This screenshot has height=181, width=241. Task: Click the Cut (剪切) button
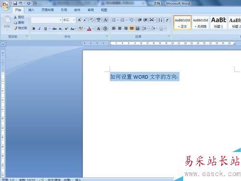pyautogui.click(x=19, y=17)
